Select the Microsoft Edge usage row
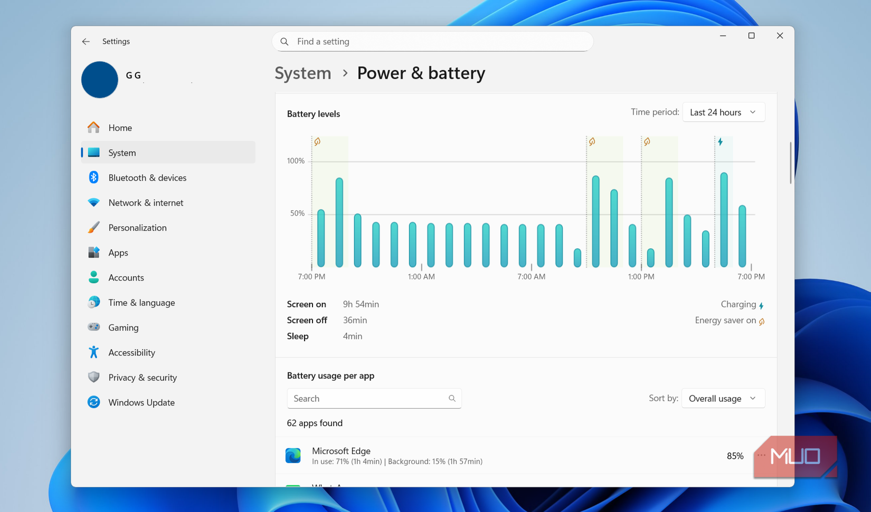 526,456
